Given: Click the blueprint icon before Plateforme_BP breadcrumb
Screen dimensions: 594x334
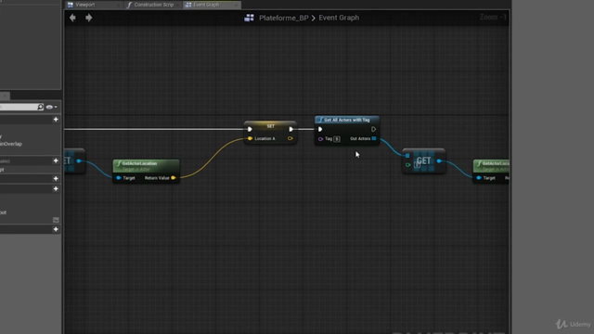Looking at the screenshot, I should pos(249,18).
